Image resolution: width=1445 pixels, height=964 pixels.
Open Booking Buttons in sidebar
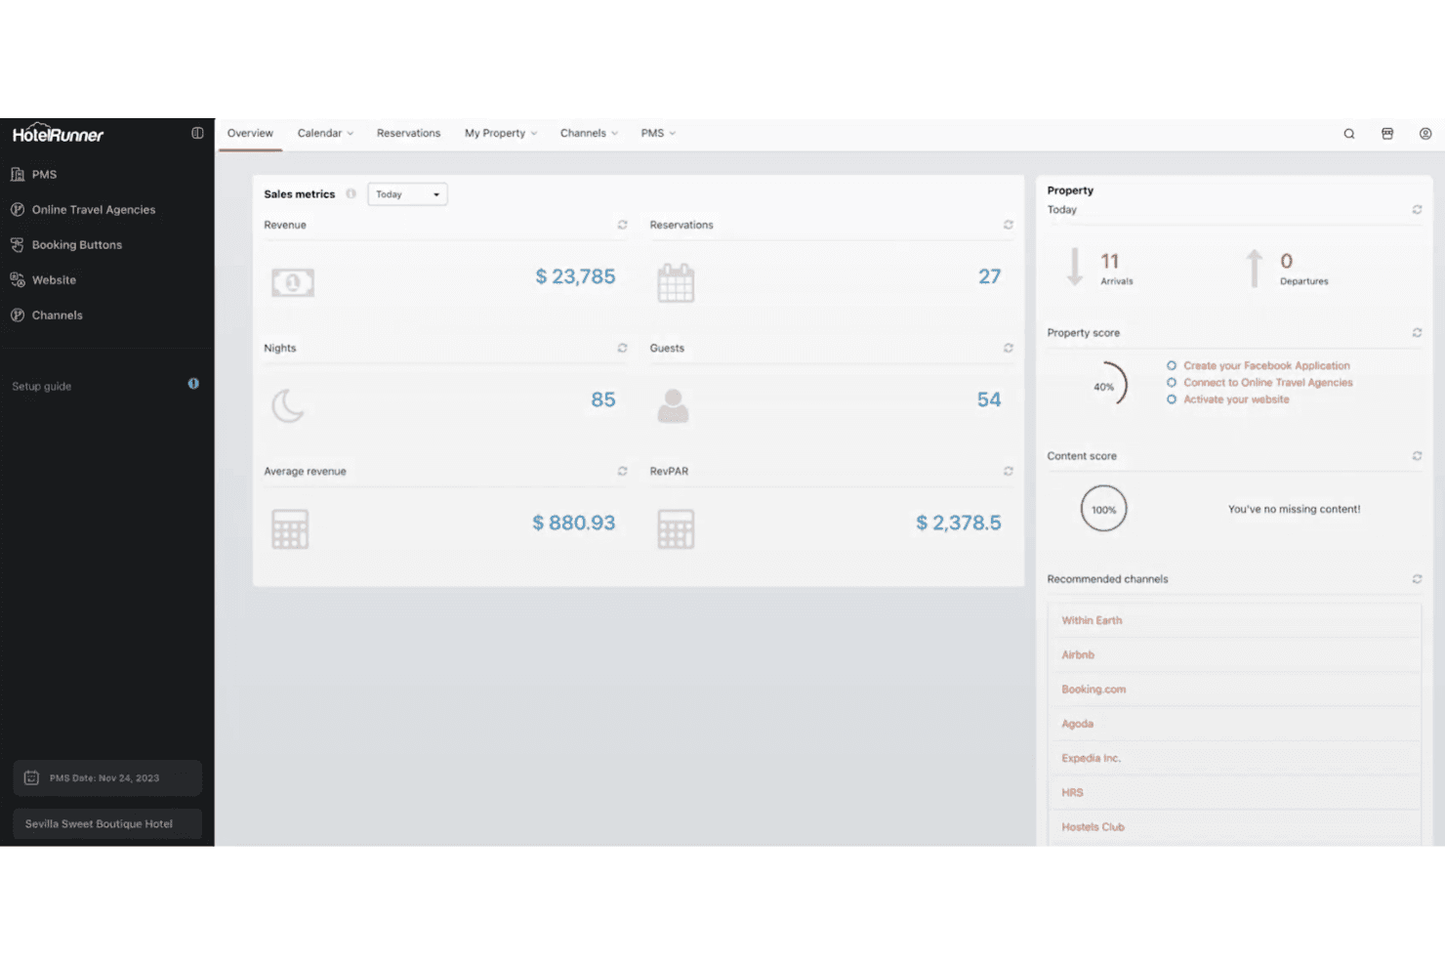(66, 244)
